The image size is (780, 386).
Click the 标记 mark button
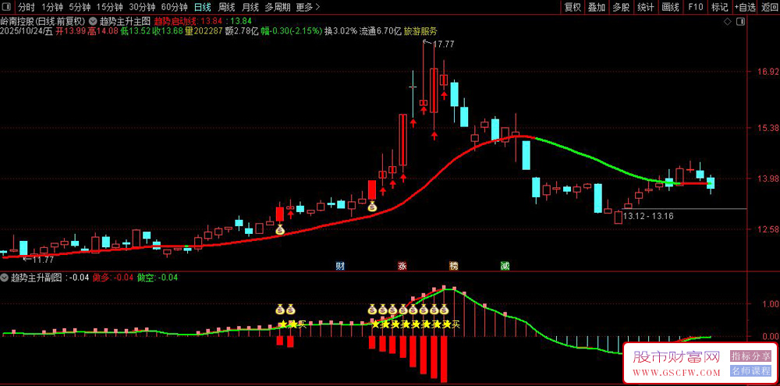pyautogui.click(x=719, y=7)
